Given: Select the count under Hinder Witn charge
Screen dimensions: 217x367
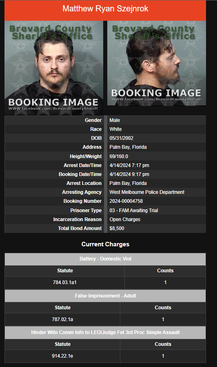Looking at the screenshot, I should click(x=163, y=356).
